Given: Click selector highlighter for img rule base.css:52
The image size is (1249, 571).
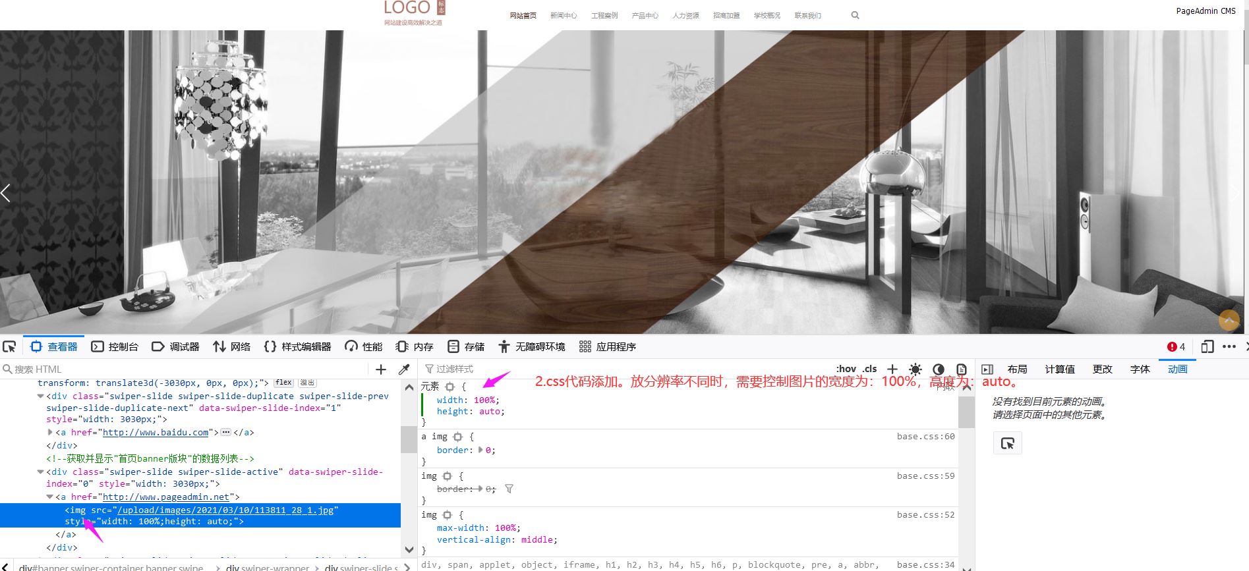Looking at the screenshot, I should pyautogui.click(x=448, y=515).
